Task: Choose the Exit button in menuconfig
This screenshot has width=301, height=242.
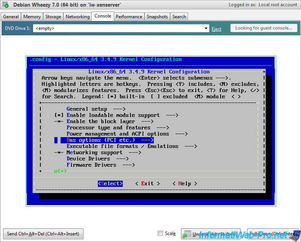Action: click(148, 184)
